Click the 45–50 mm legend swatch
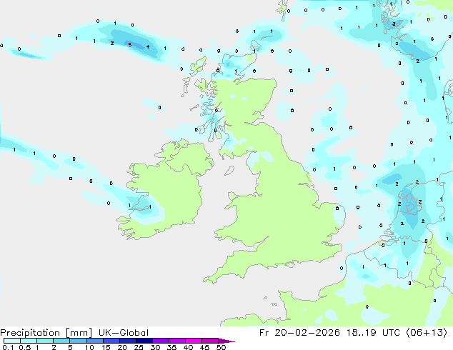 point(210,341)
